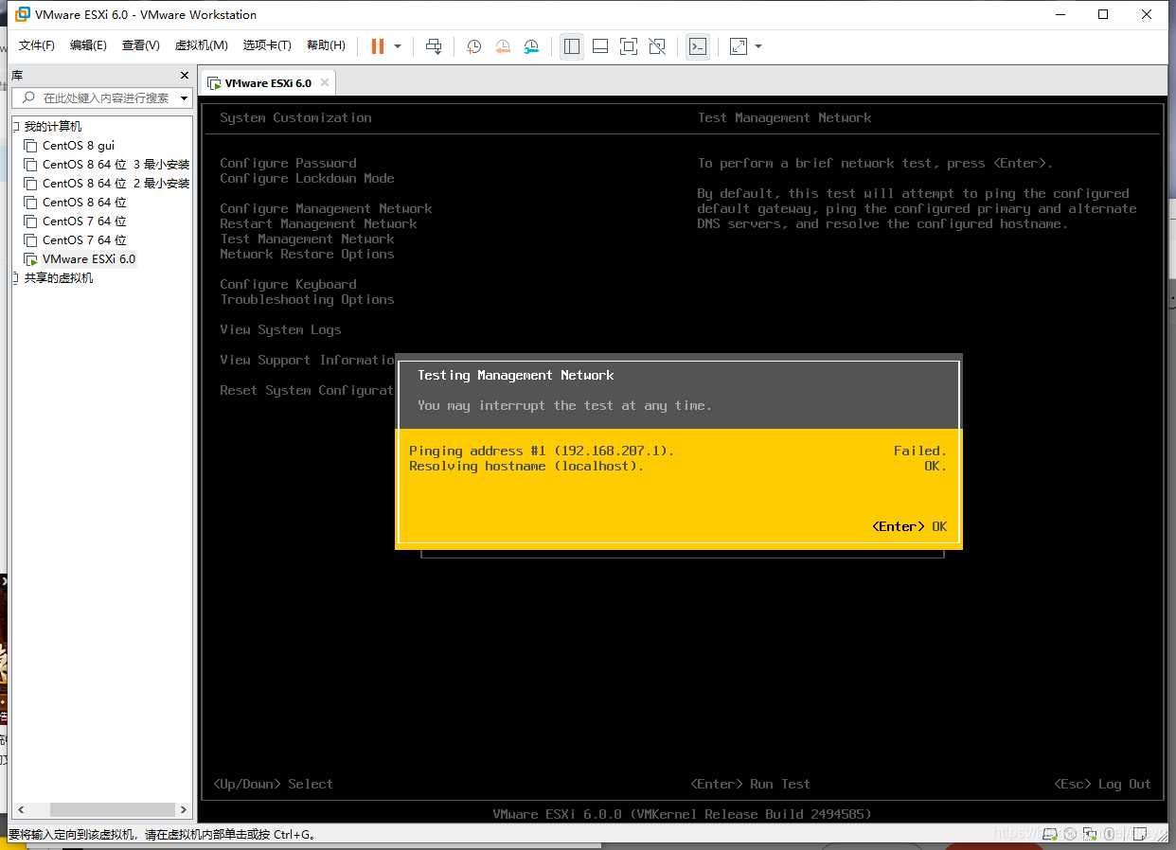Toggle the console view icon
The width and height of the screenshot is (1176, 850).
(698, 46)
